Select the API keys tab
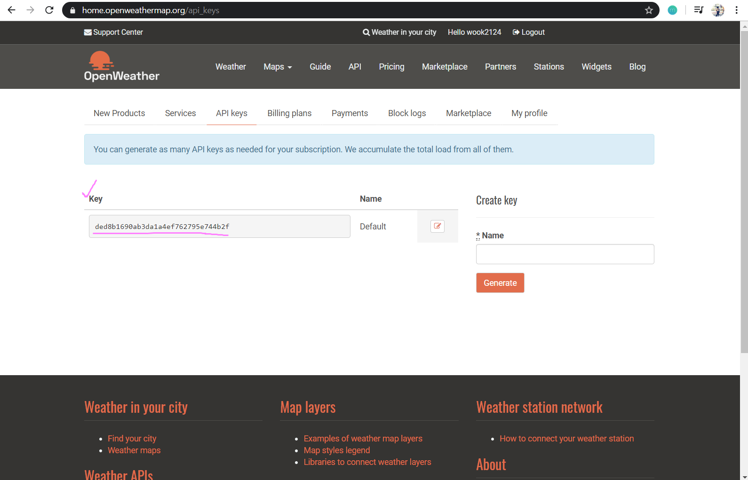This screenshot has width=748, height=480. (x=231, y=113)
